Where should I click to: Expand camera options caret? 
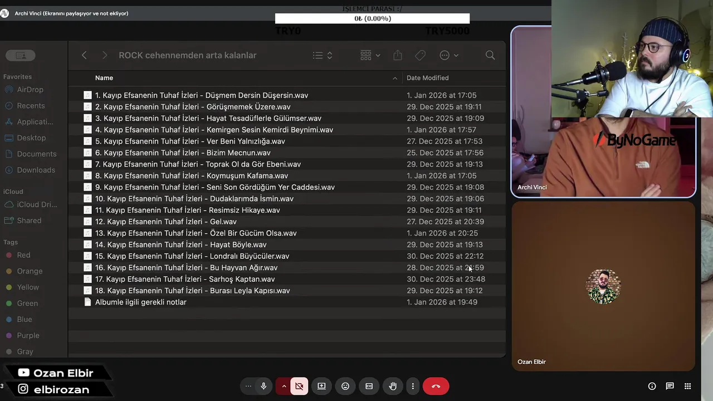tap(284, 386)
